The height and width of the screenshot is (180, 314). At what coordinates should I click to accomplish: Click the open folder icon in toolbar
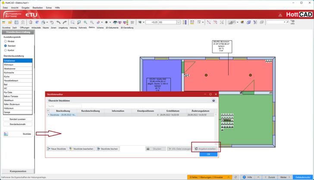click(10, 22)
